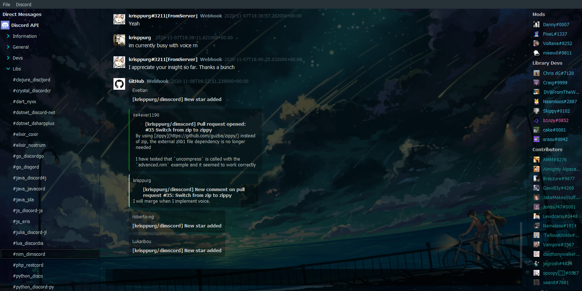Click Lukaribou's 'New star added' embed title
Screen dimensions: 582x291
click(x=177, y=250)
